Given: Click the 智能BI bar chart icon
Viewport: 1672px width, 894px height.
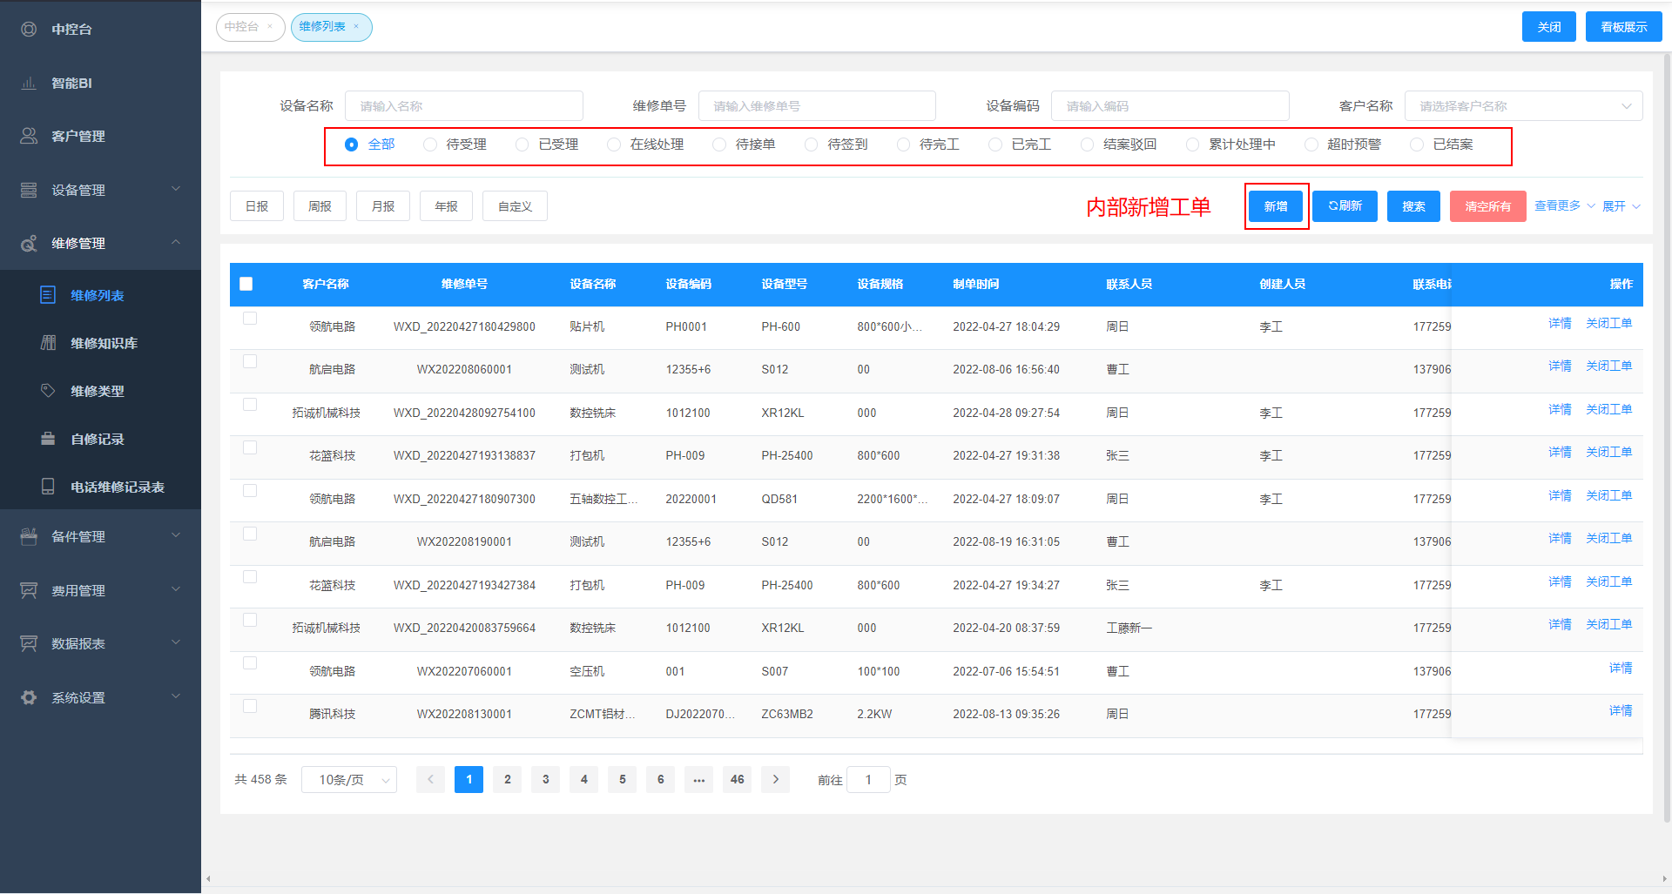Looking at the screenshot, I should [x=29, y=84].
